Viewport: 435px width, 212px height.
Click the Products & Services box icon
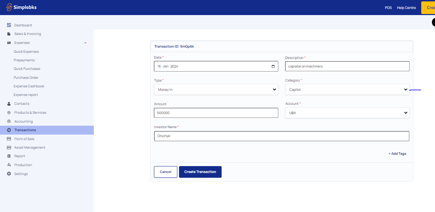point(9,113)
